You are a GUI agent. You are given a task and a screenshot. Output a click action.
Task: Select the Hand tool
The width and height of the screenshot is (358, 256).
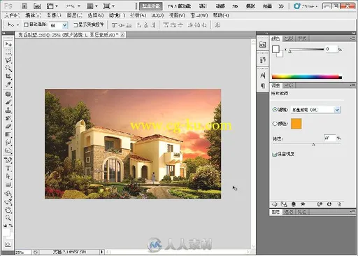tap(8, 210)
